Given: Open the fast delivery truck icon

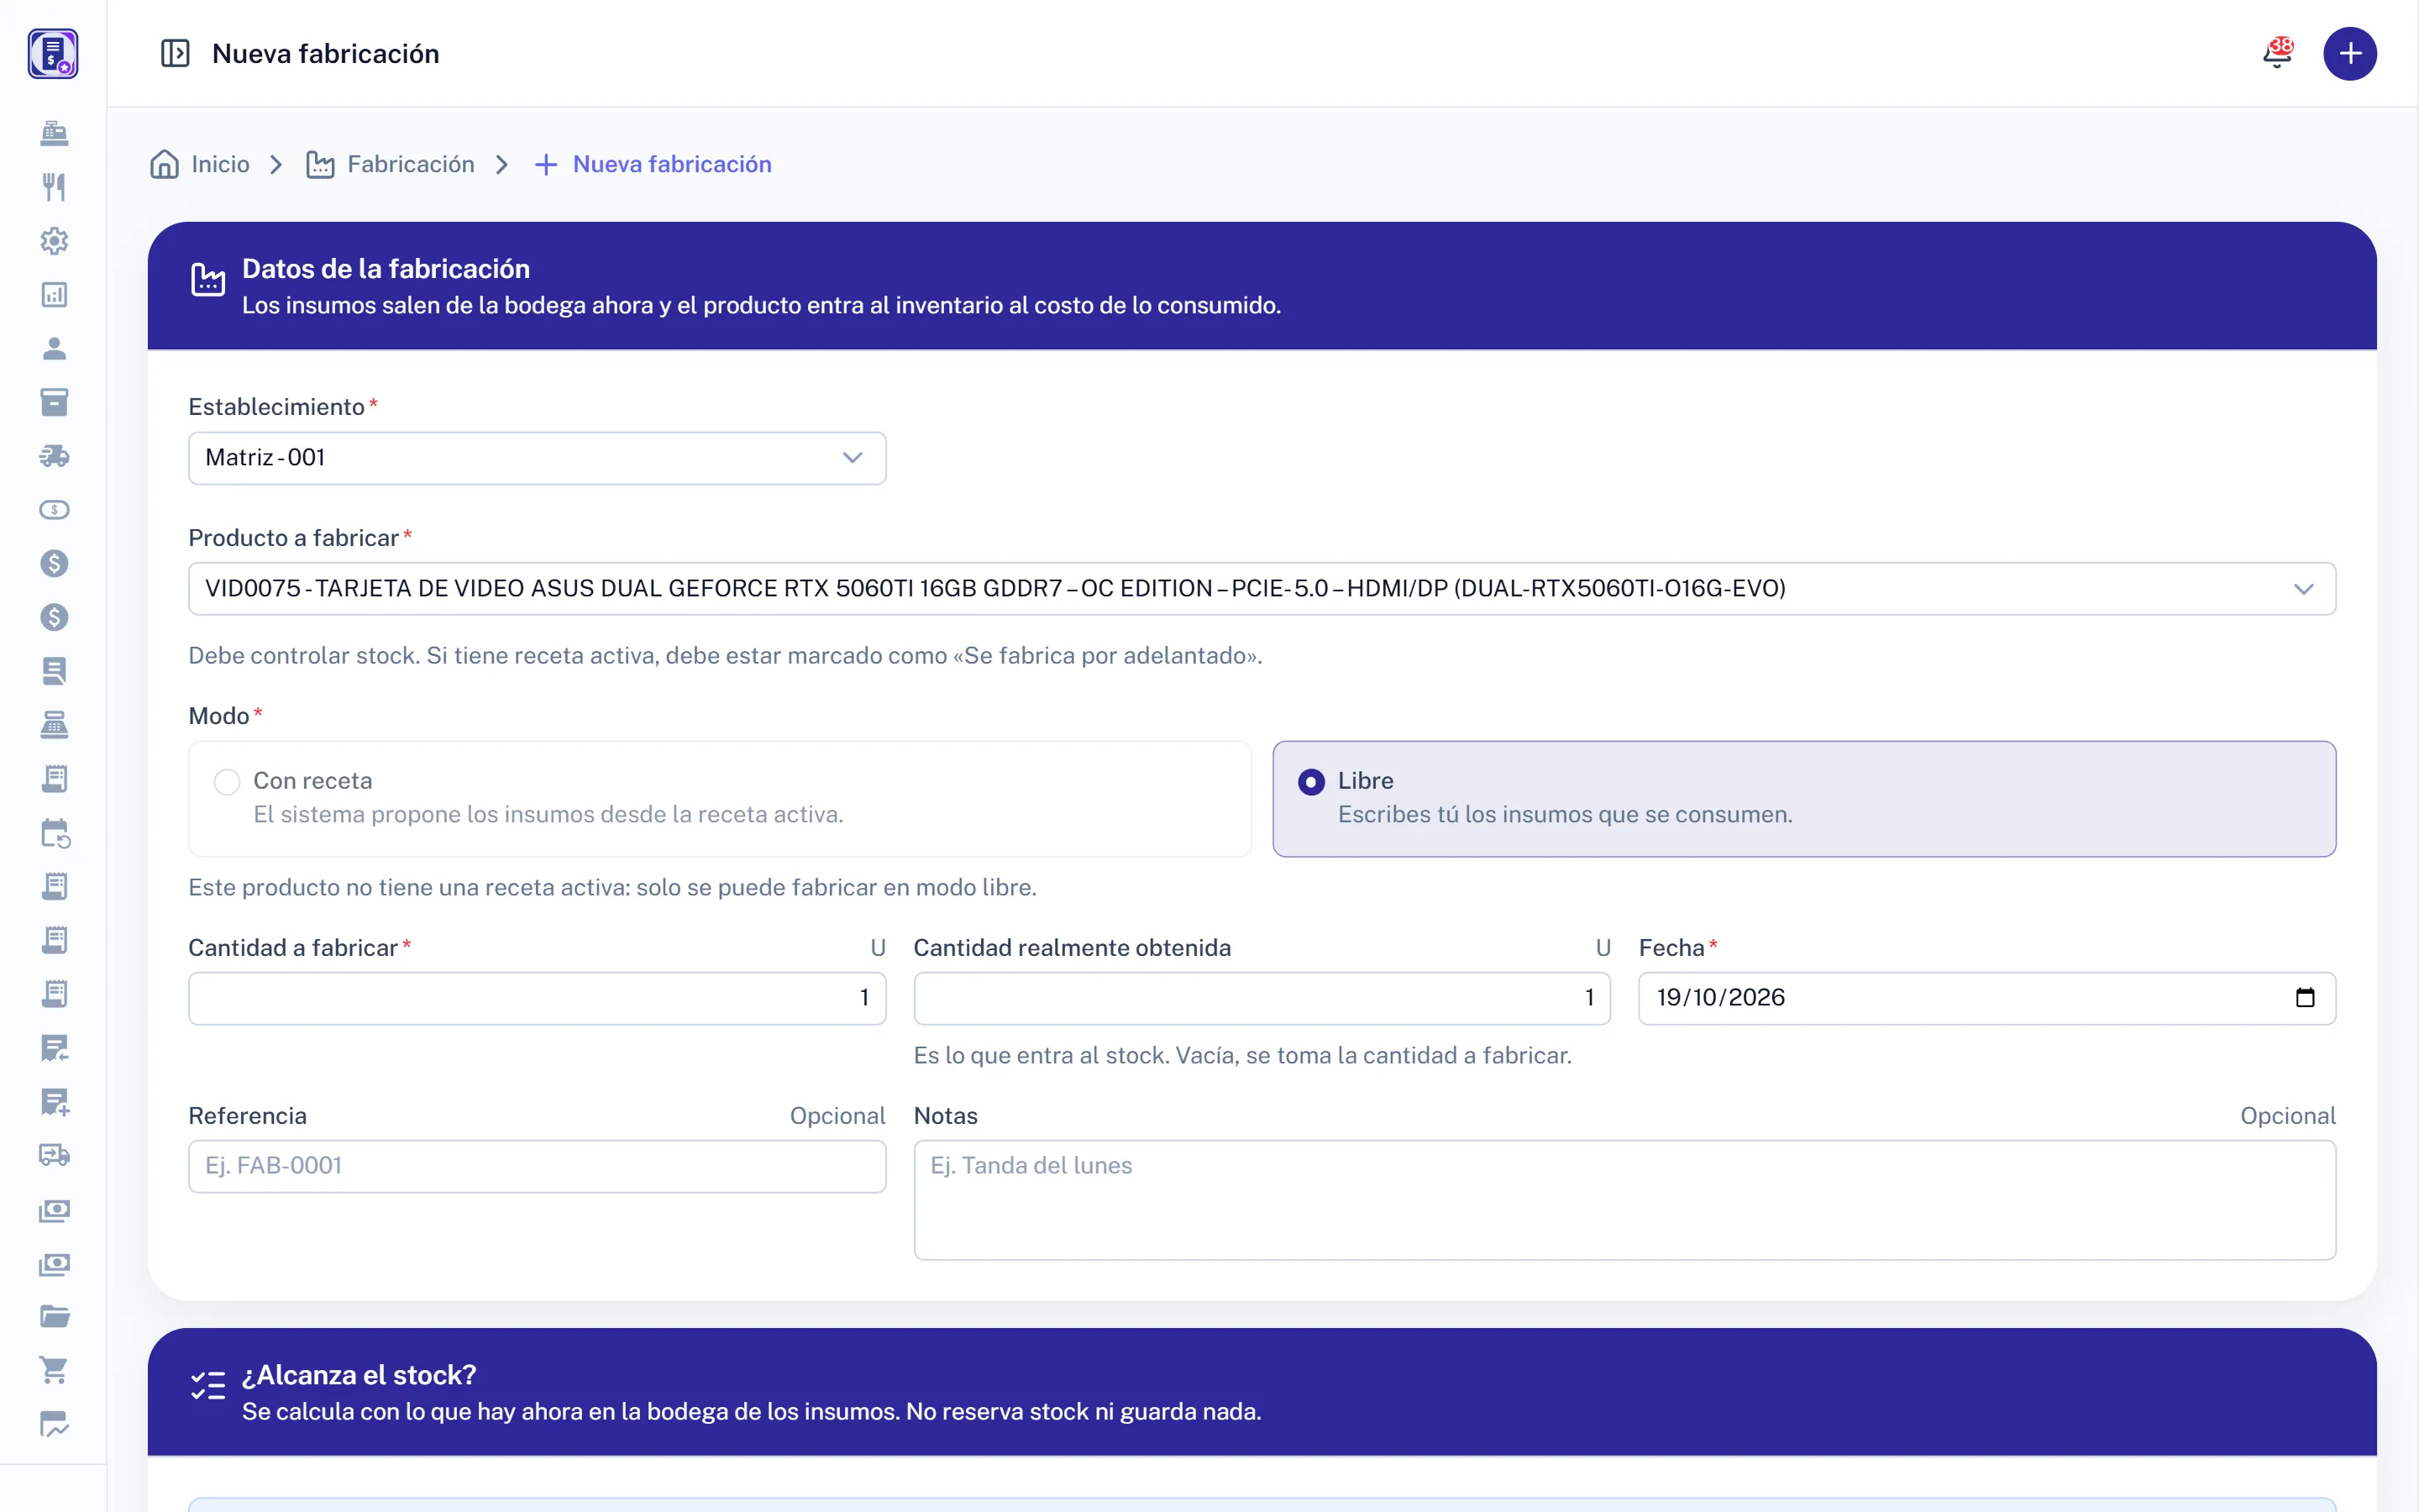Looking at the screenshot, I should 54,456.
